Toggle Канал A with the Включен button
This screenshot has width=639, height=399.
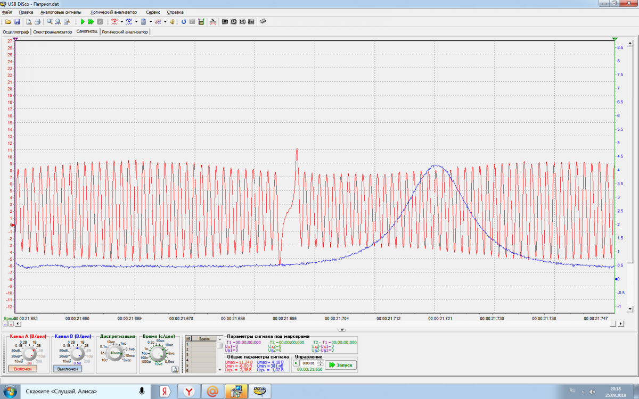pos(22,369)
